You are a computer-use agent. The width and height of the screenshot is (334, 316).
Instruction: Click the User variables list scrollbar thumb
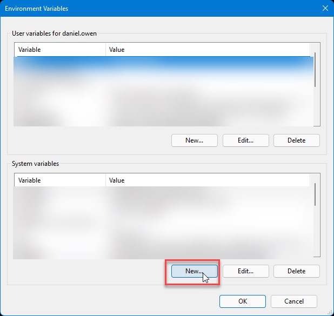click(x=315, y=70)
